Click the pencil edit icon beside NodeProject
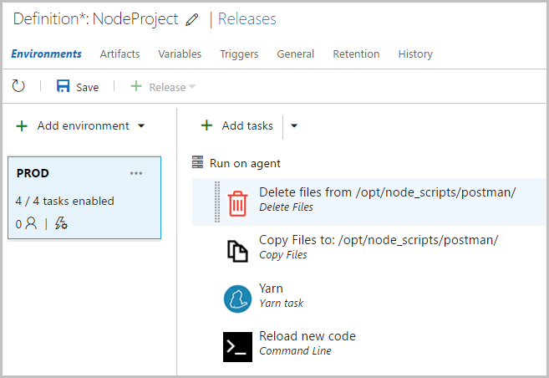549x378 pixels. pyautogui.click(x=193, y=19)
